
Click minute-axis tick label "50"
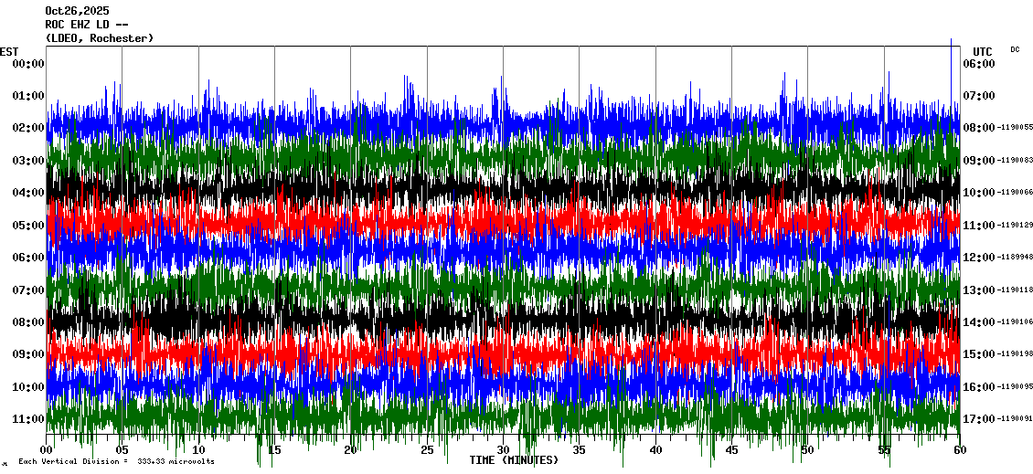(x=808, y=450)
